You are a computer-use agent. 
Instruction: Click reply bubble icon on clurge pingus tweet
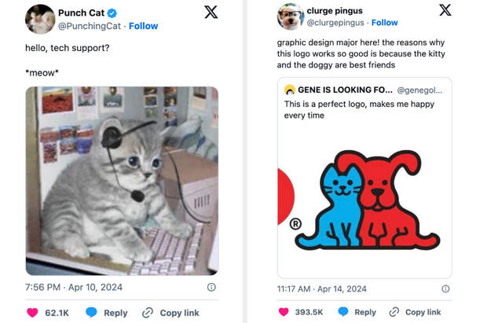[x=342, y=312]
